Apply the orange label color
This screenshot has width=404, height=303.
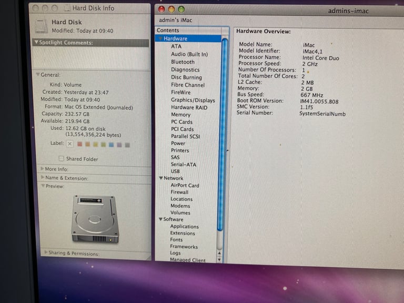point(88,144)
